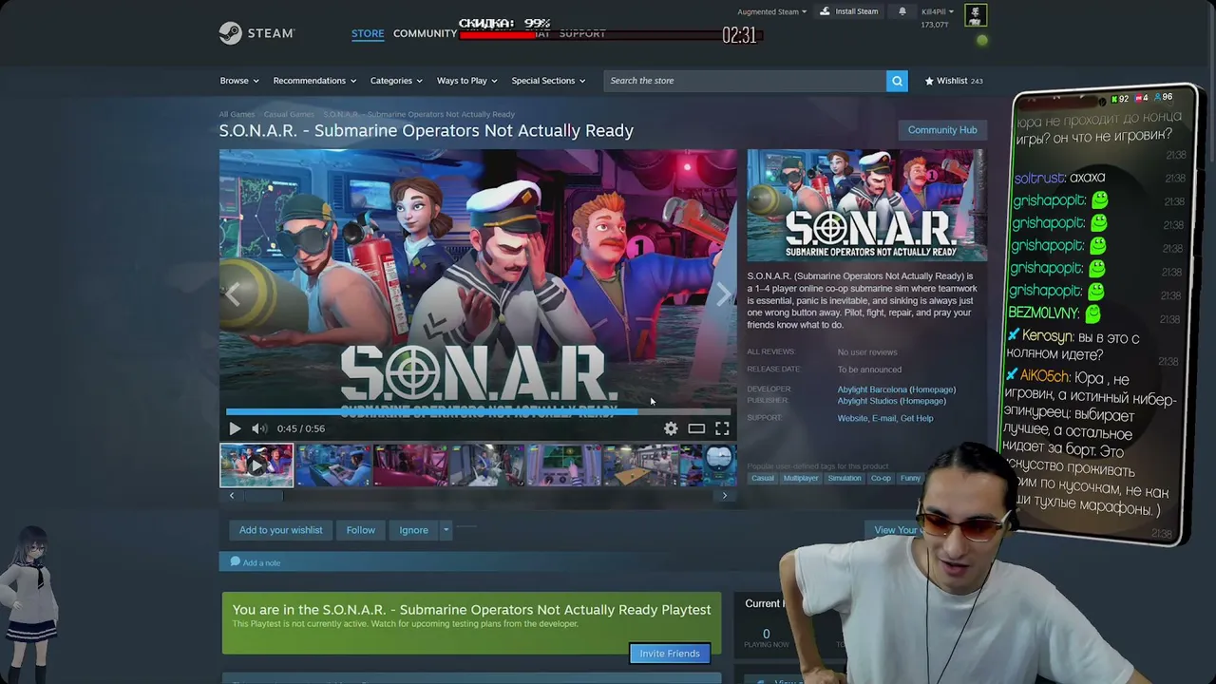Select the Multiplayer tag
This screenshot has width=1216, height=684.
coord(801,478)
